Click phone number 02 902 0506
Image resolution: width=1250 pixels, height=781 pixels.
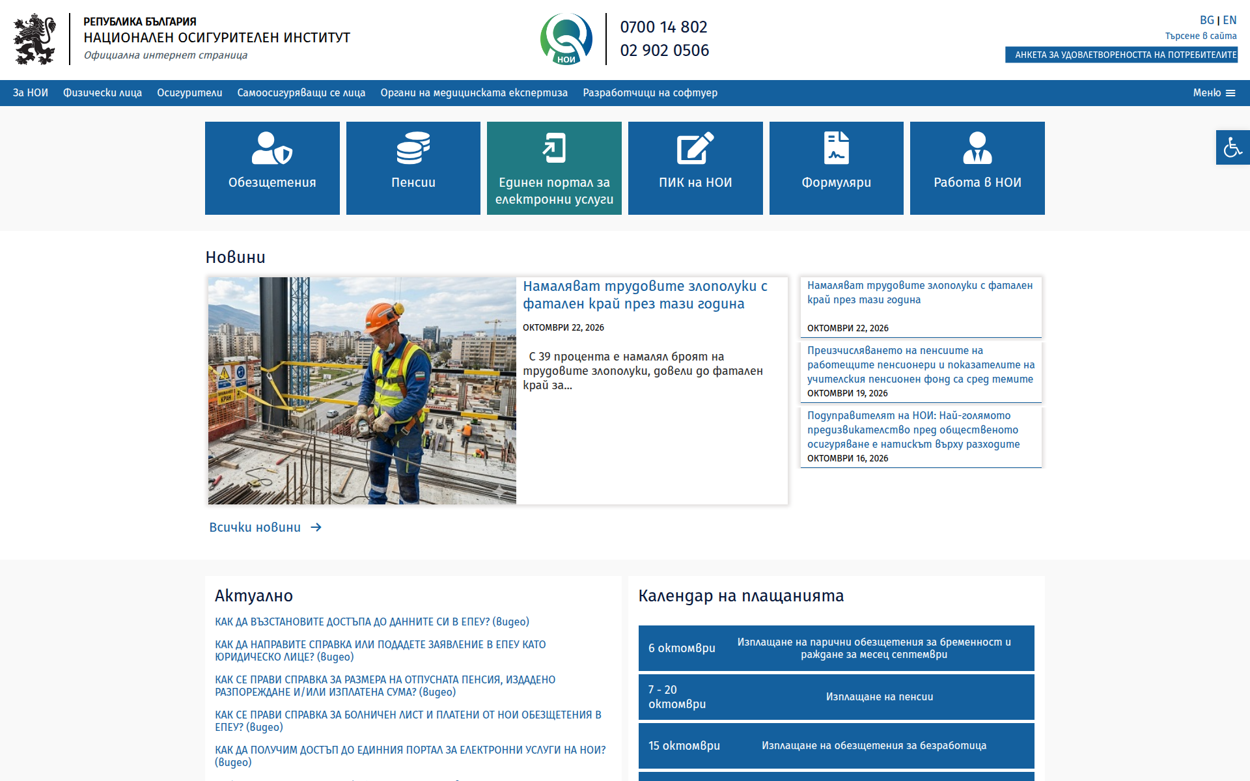[664, 50]
